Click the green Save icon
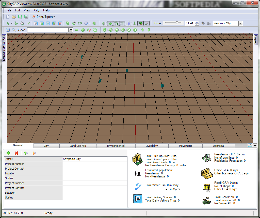The height and width of the screenshot is (218, 260). tap(20, 17)
